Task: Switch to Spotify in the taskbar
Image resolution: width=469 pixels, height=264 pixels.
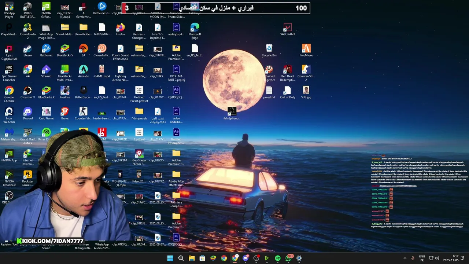Action: [277, 258]
